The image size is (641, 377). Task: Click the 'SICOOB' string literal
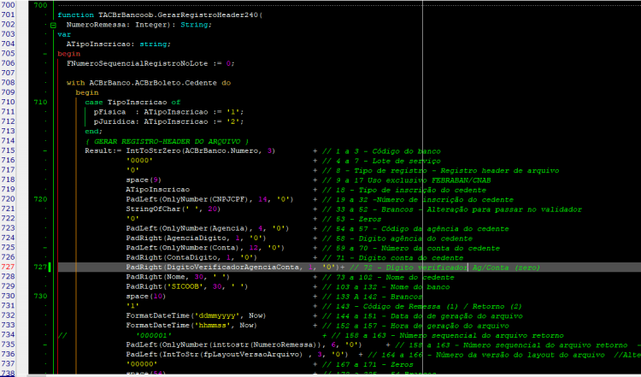coord(185,287)
